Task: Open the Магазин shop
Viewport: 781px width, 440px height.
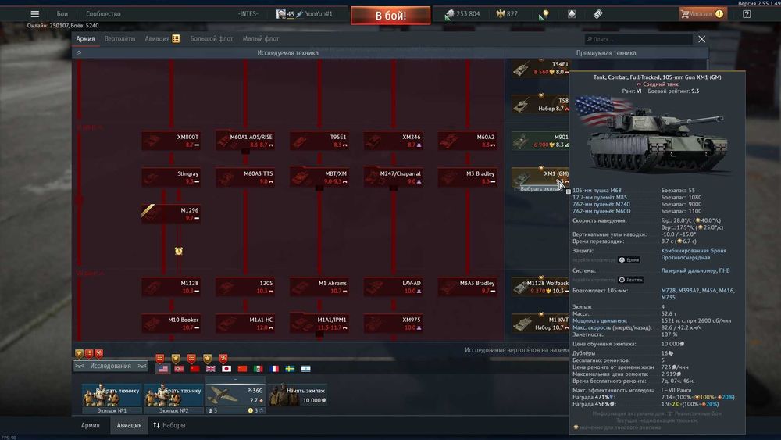Action: coord(702,14)
